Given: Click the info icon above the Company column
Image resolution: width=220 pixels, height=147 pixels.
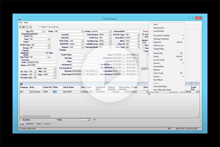Looking at the screenshot, I should pos(21,84).
